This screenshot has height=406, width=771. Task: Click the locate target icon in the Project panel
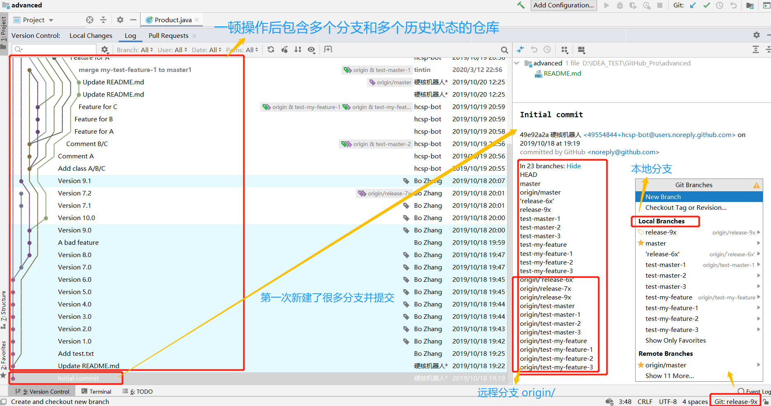pos(90,20)
